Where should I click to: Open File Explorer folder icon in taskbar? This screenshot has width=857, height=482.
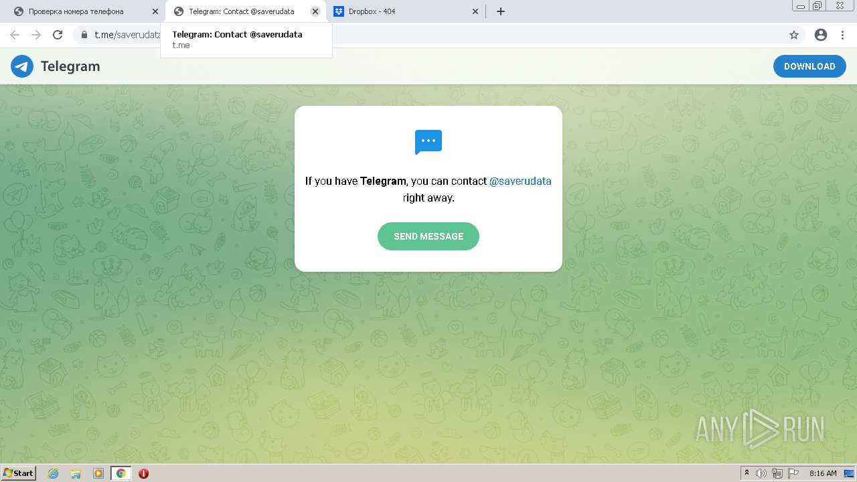(76, 473)
